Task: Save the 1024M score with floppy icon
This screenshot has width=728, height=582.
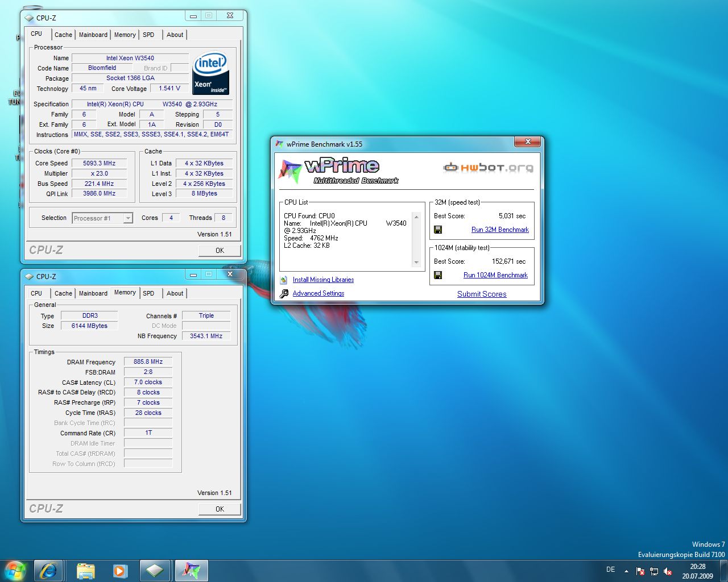Action: (438, 275)
